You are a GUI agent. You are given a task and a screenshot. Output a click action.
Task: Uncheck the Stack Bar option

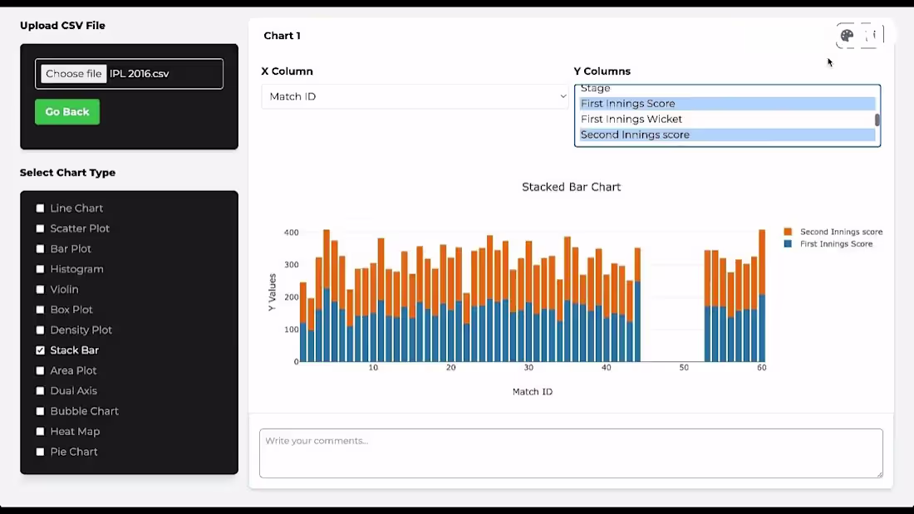click(x=40, y=350)
